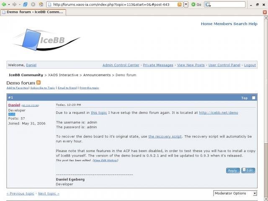Click the Reply button

tap(233, 170)
